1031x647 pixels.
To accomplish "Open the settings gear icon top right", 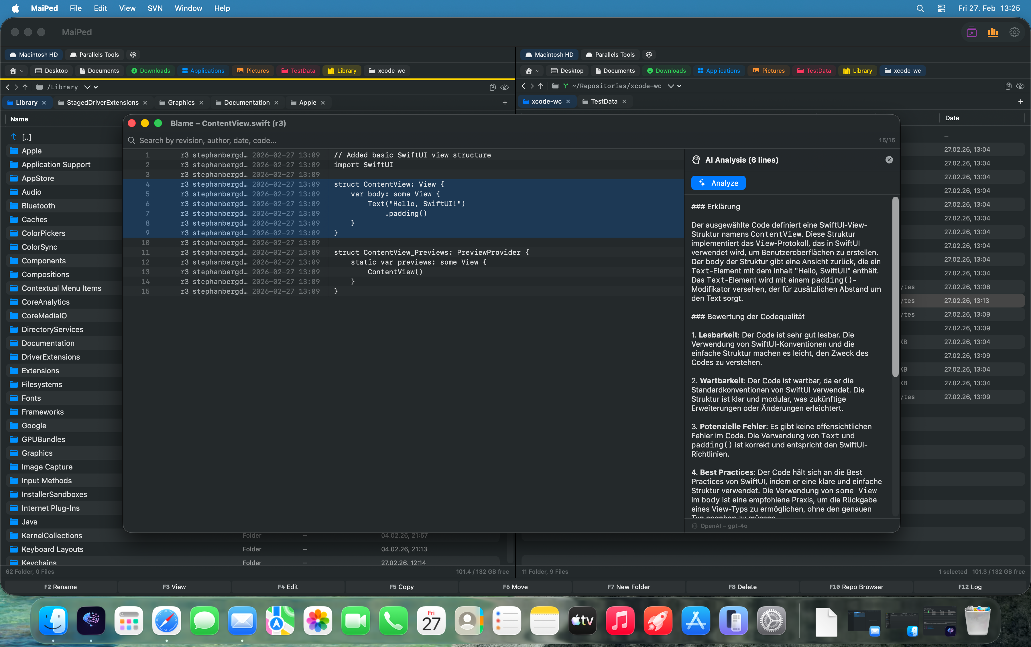I will pyautogui.click(x=1014, y=32).
